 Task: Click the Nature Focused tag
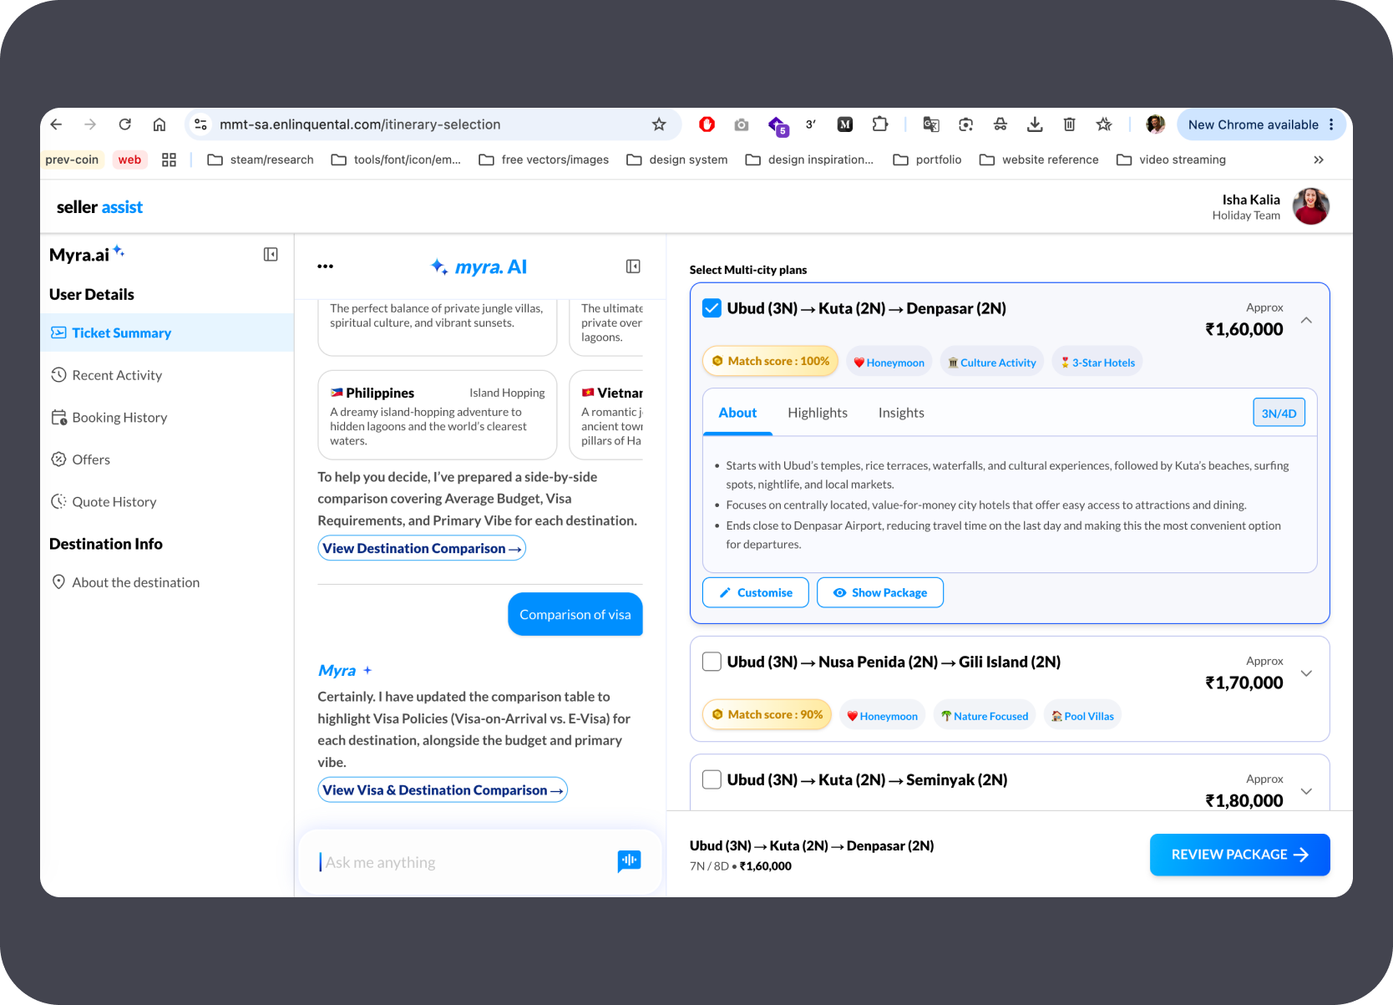[984, 715]
